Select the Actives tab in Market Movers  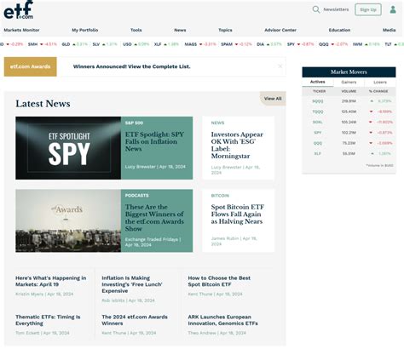(318, 82)
